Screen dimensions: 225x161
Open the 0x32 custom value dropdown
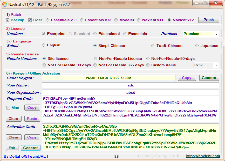(206, 65)
